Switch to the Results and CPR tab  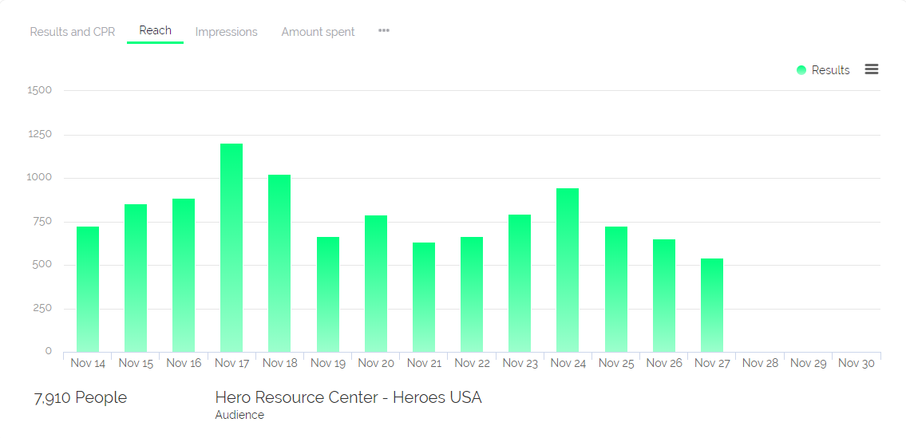pos(73,32)
